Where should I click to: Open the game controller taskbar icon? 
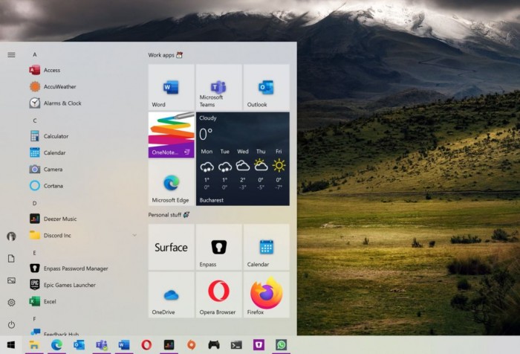coord(214,345)
